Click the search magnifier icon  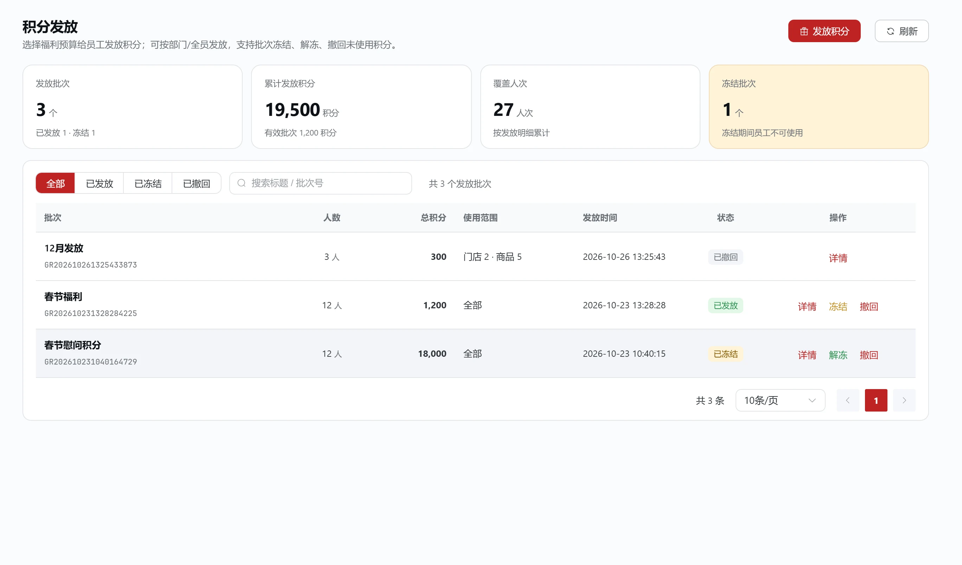pos(241,183)
